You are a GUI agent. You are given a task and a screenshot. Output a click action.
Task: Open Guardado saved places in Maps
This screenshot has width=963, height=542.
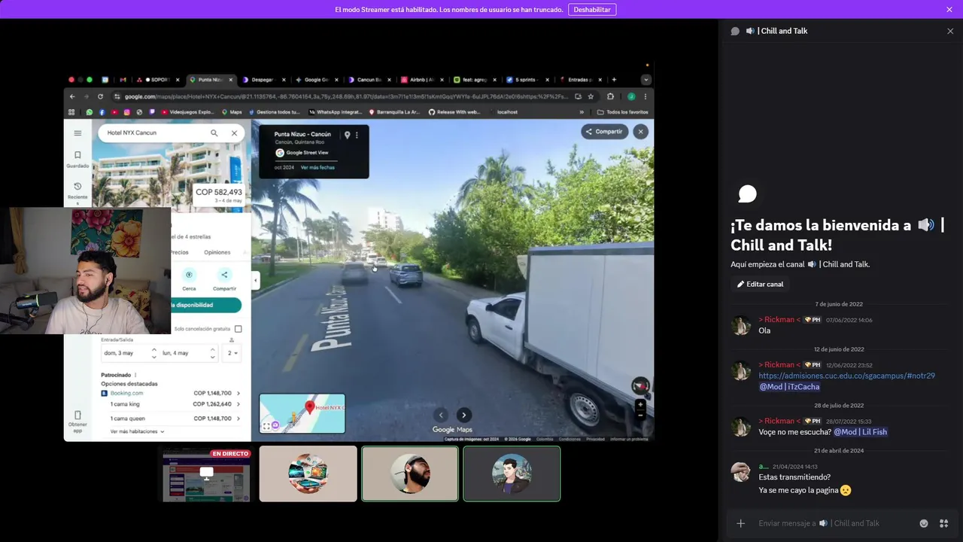click(77, 159)
